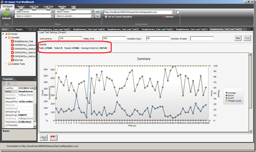Close the active Load Test(3) tab
This screenshot has height=152, width=256.
point(244,29)
